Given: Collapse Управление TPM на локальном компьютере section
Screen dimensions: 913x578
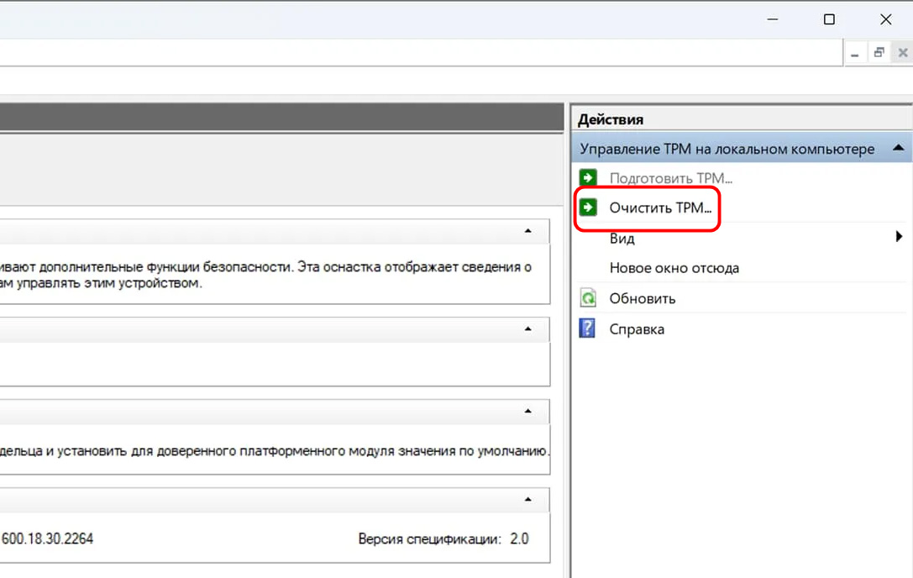Looking at the screenshot, I should [899, 148].
